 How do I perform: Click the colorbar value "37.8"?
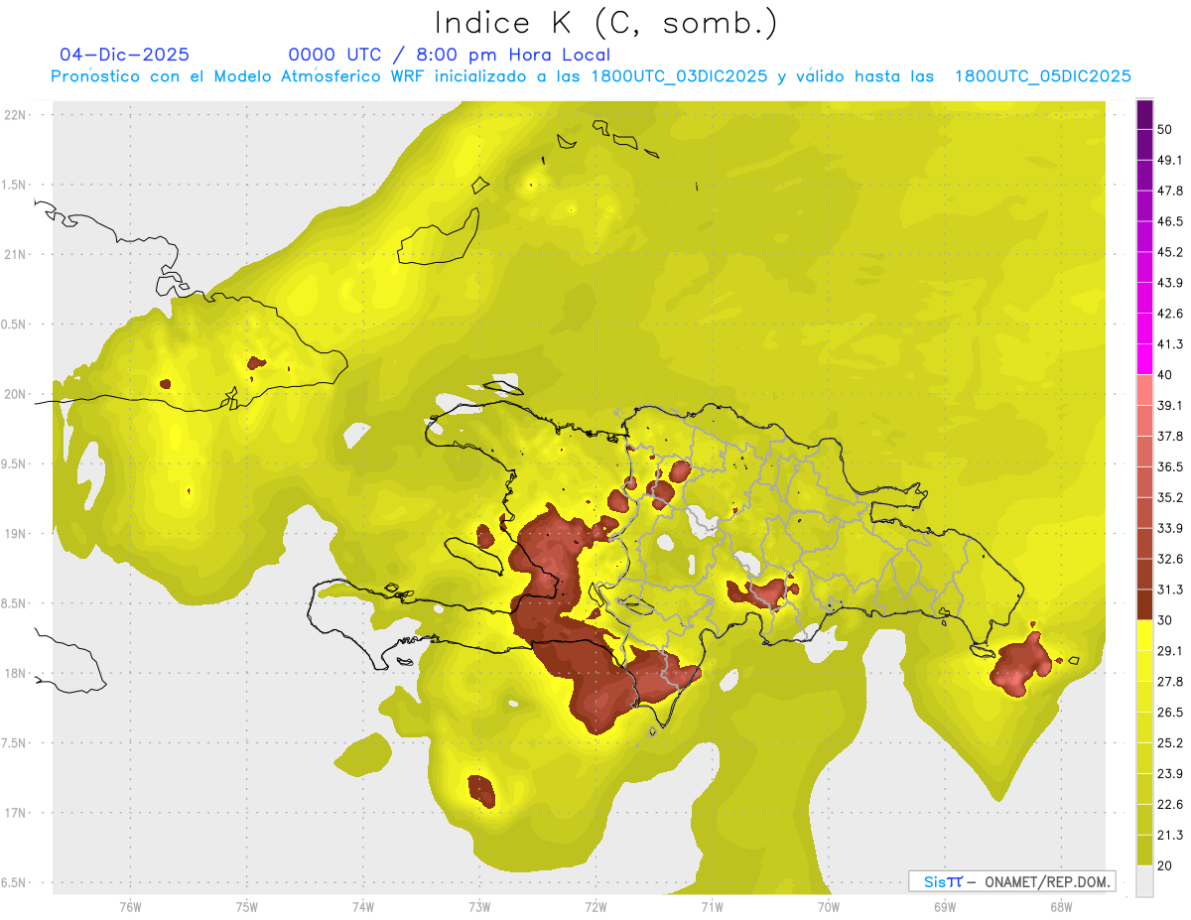pyautogui.click(x=1169, y=436)
